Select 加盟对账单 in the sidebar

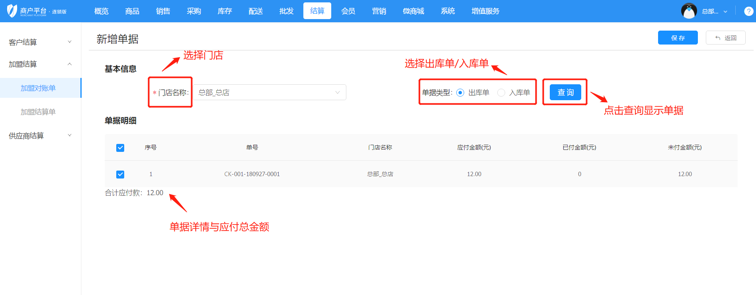[38, 88]
